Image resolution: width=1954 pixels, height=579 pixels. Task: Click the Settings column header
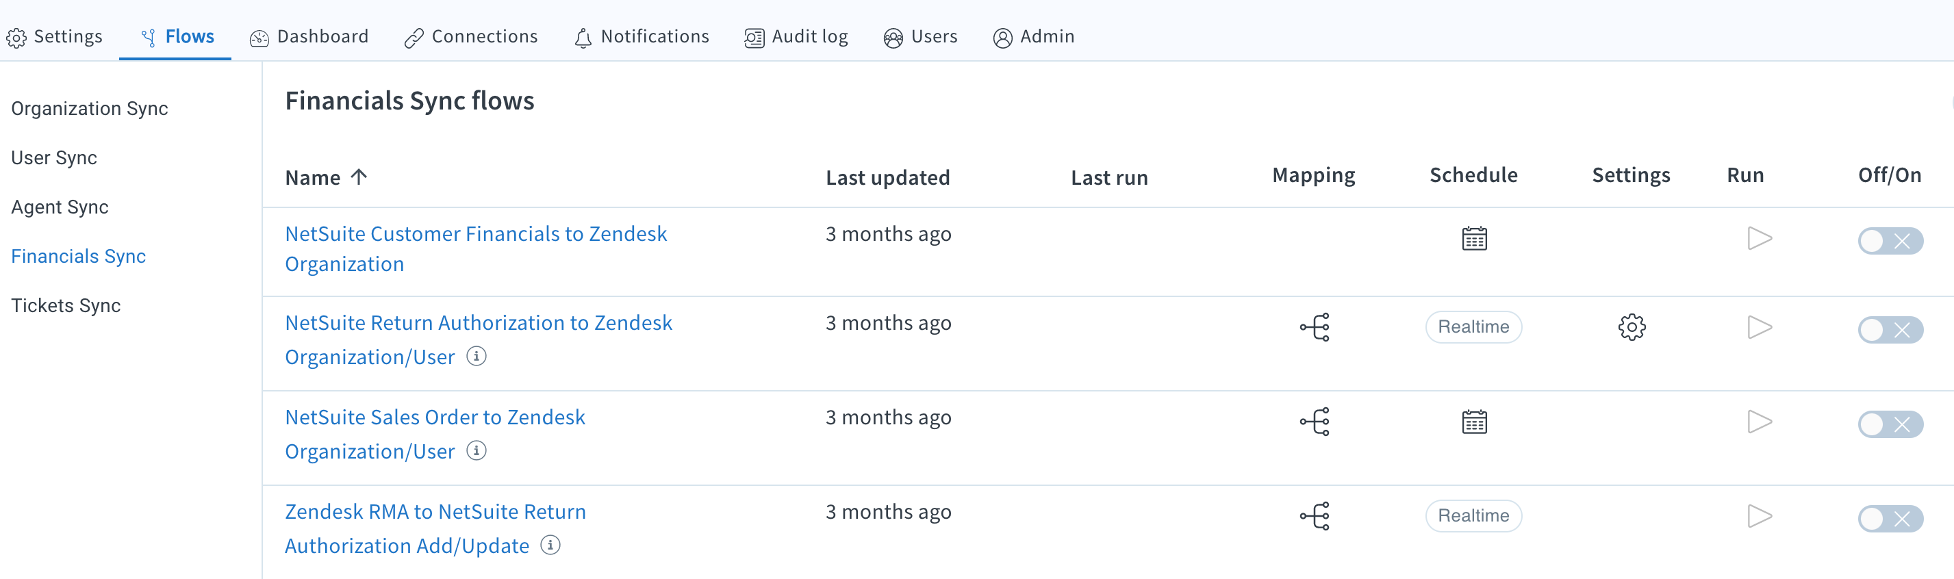pyautogui.click(x=1631, y=176)
